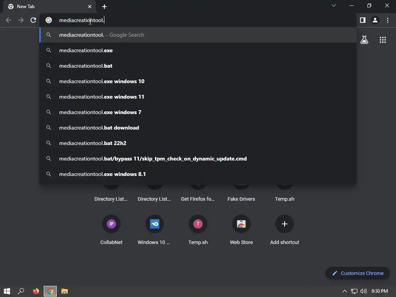Image resolution: width=396 pixels, height=297 pixels.
Task: Close the New Tab tab
Action: coord(90,7)
